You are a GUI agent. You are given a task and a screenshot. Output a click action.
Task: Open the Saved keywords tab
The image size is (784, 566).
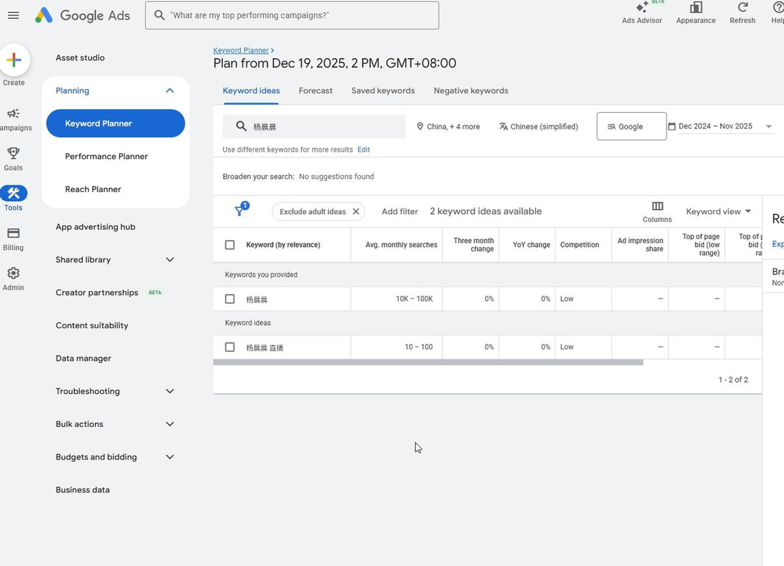pyautogui.click(x=383, y=91)
